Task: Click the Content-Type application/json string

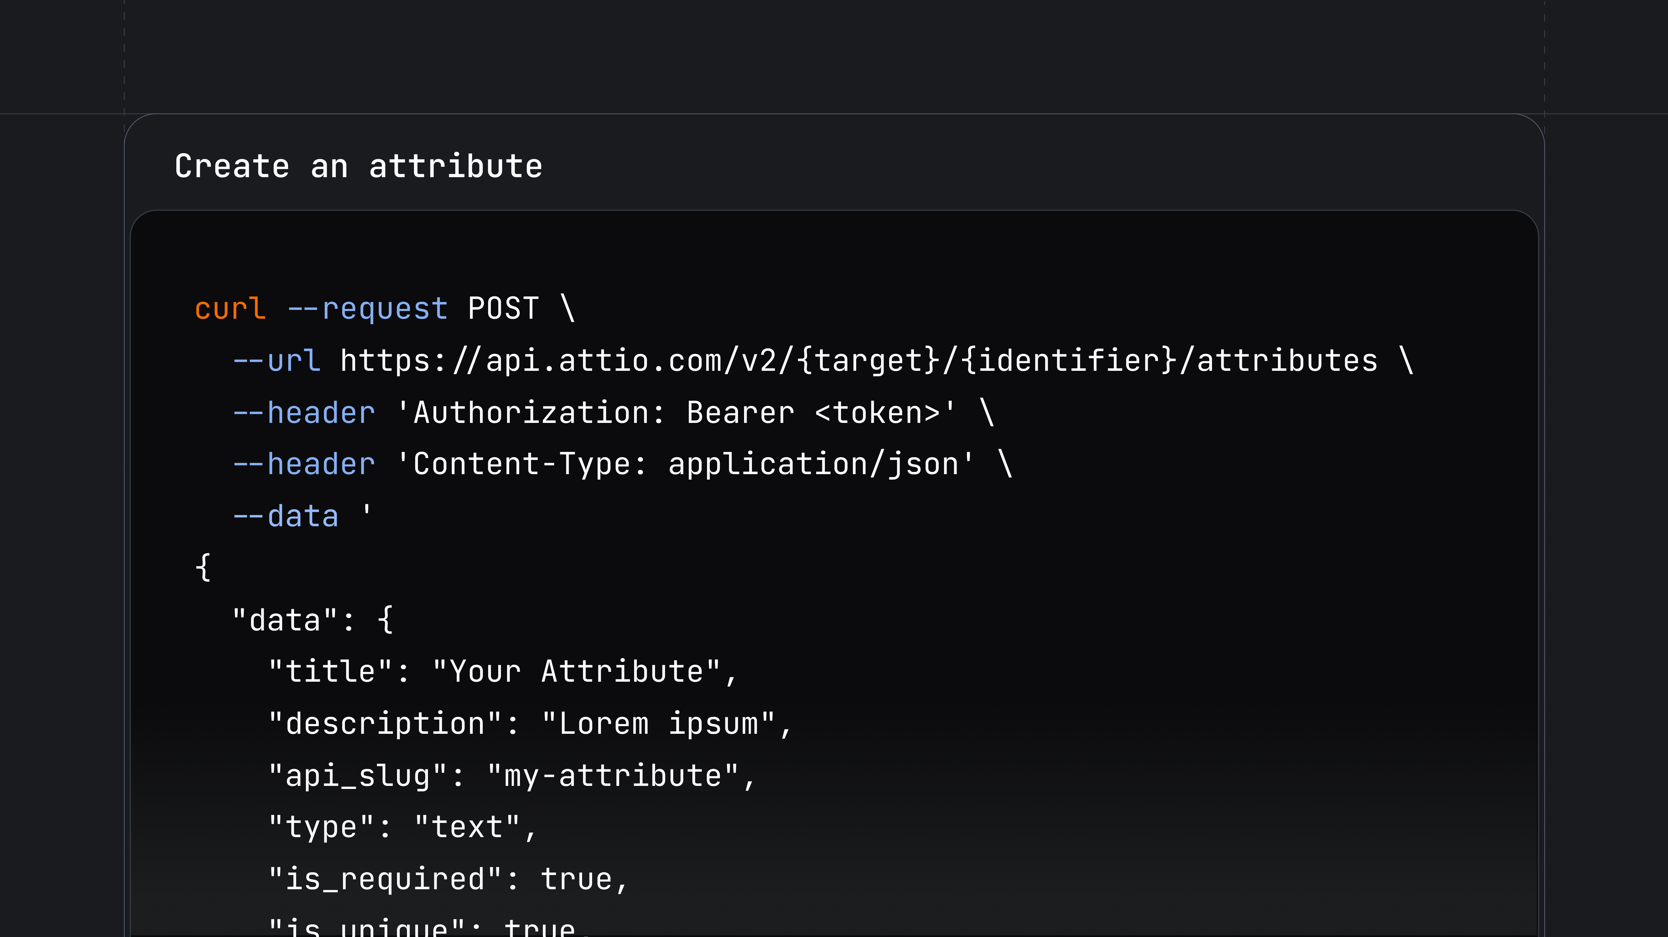Action: [x=685, y=465]
